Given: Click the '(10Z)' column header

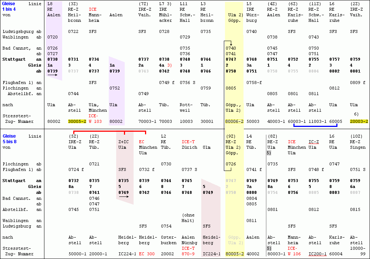Looking at the screenshot, I should [356, 136].
